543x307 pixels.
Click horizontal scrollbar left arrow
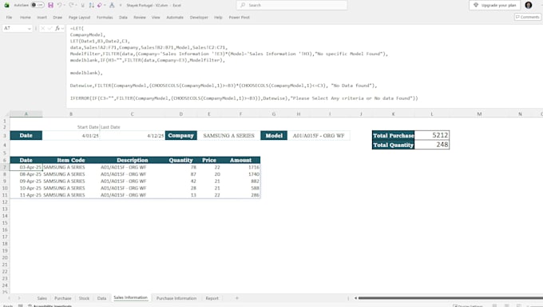tap(355, 297)
